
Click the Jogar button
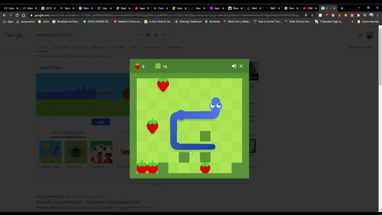[x=101, y=122]
